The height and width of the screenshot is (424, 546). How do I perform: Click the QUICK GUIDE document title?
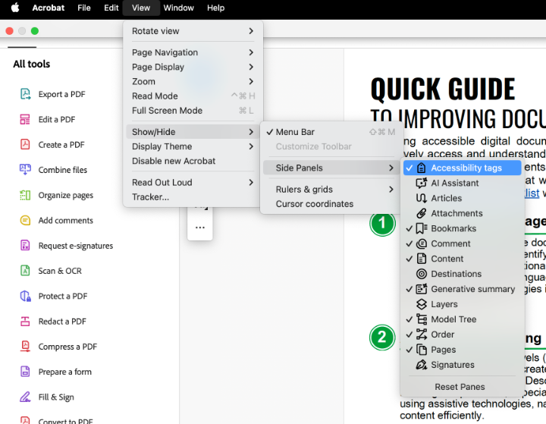[443, 90]
